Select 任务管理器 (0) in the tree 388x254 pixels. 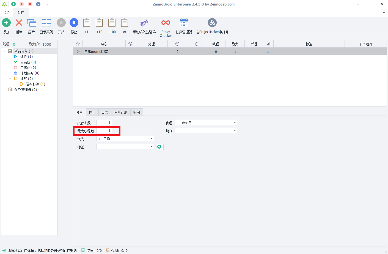26,90
